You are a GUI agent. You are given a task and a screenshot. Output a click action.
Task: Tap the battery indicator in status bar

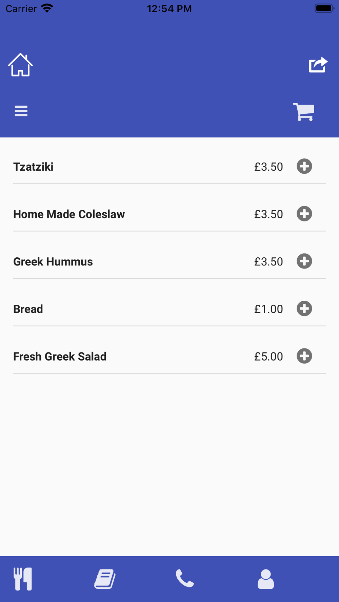coord(324,8)
